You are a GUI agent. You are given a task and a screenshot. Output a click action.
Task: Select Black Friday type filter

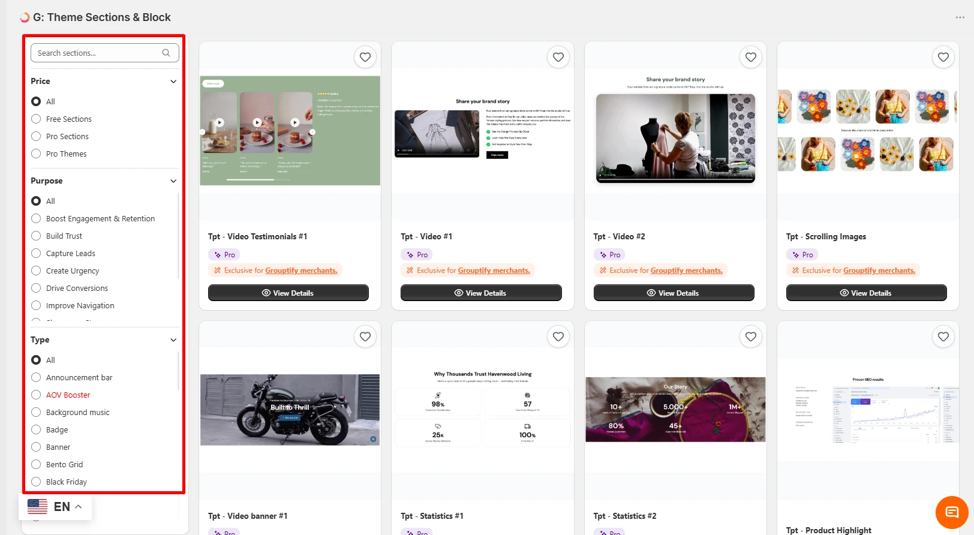pos(36,482)
